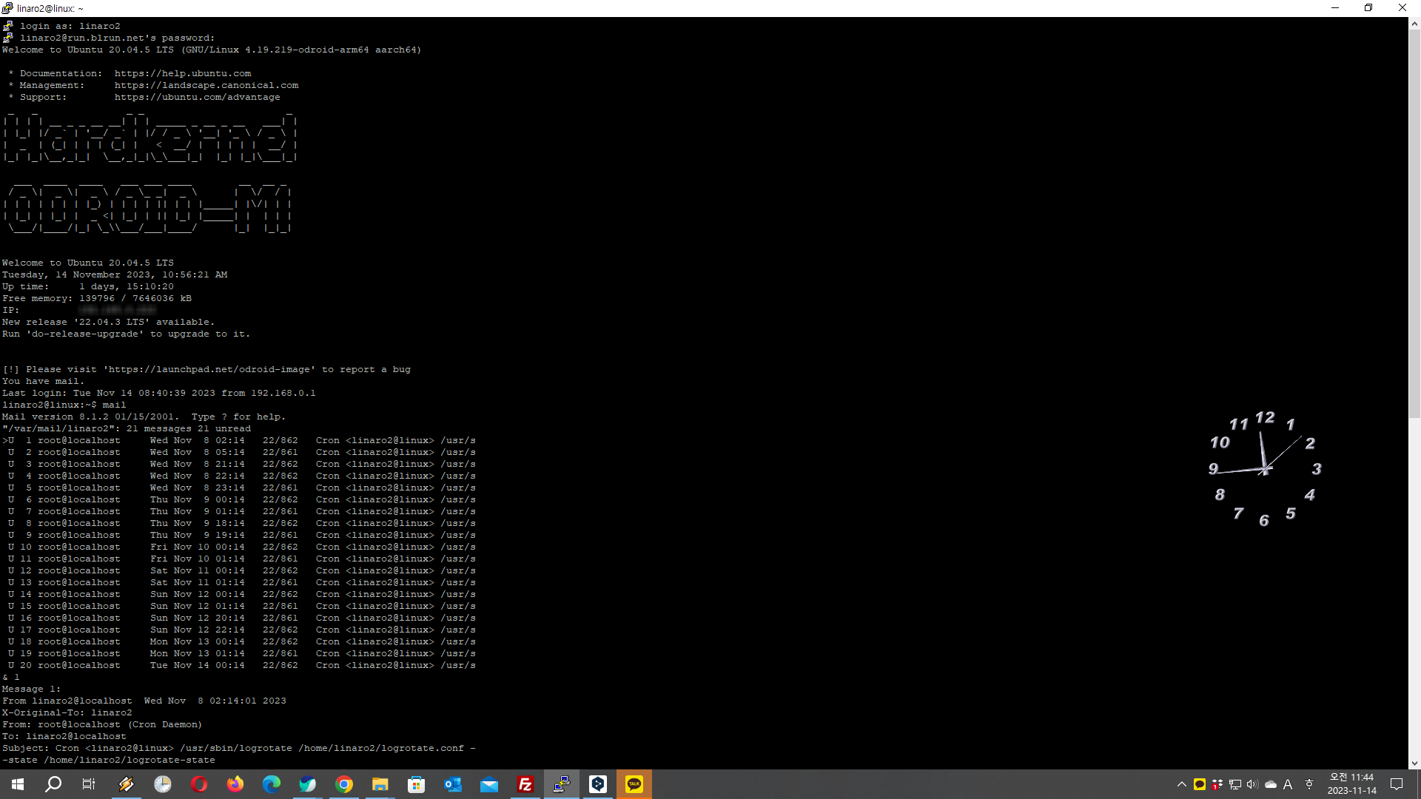
Task: Open tray icon with red badge 1
Action: click(1217, 784)
